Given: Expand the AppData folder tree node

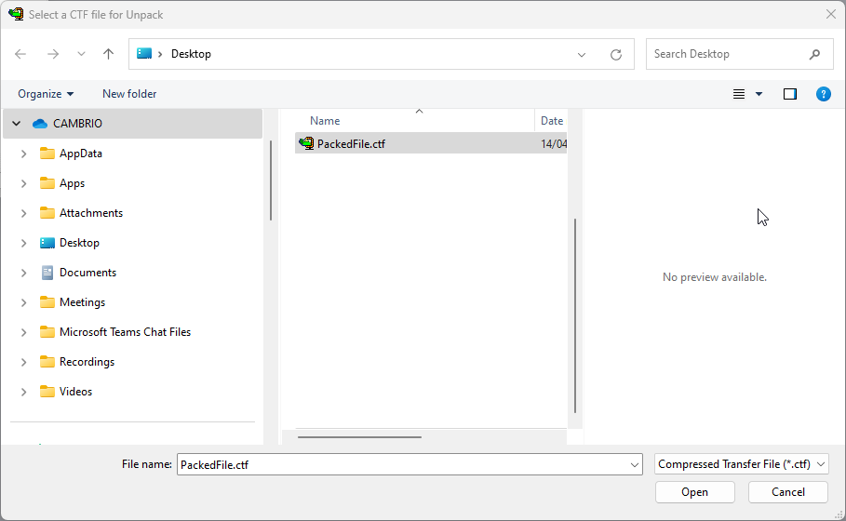Looking at the screenshot, I should click(x=23, y=154).
